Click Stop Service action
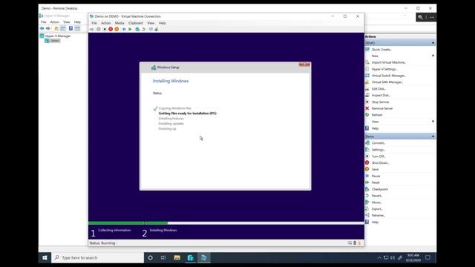Viewport: 475px width, 267px height. pos(380,102)
